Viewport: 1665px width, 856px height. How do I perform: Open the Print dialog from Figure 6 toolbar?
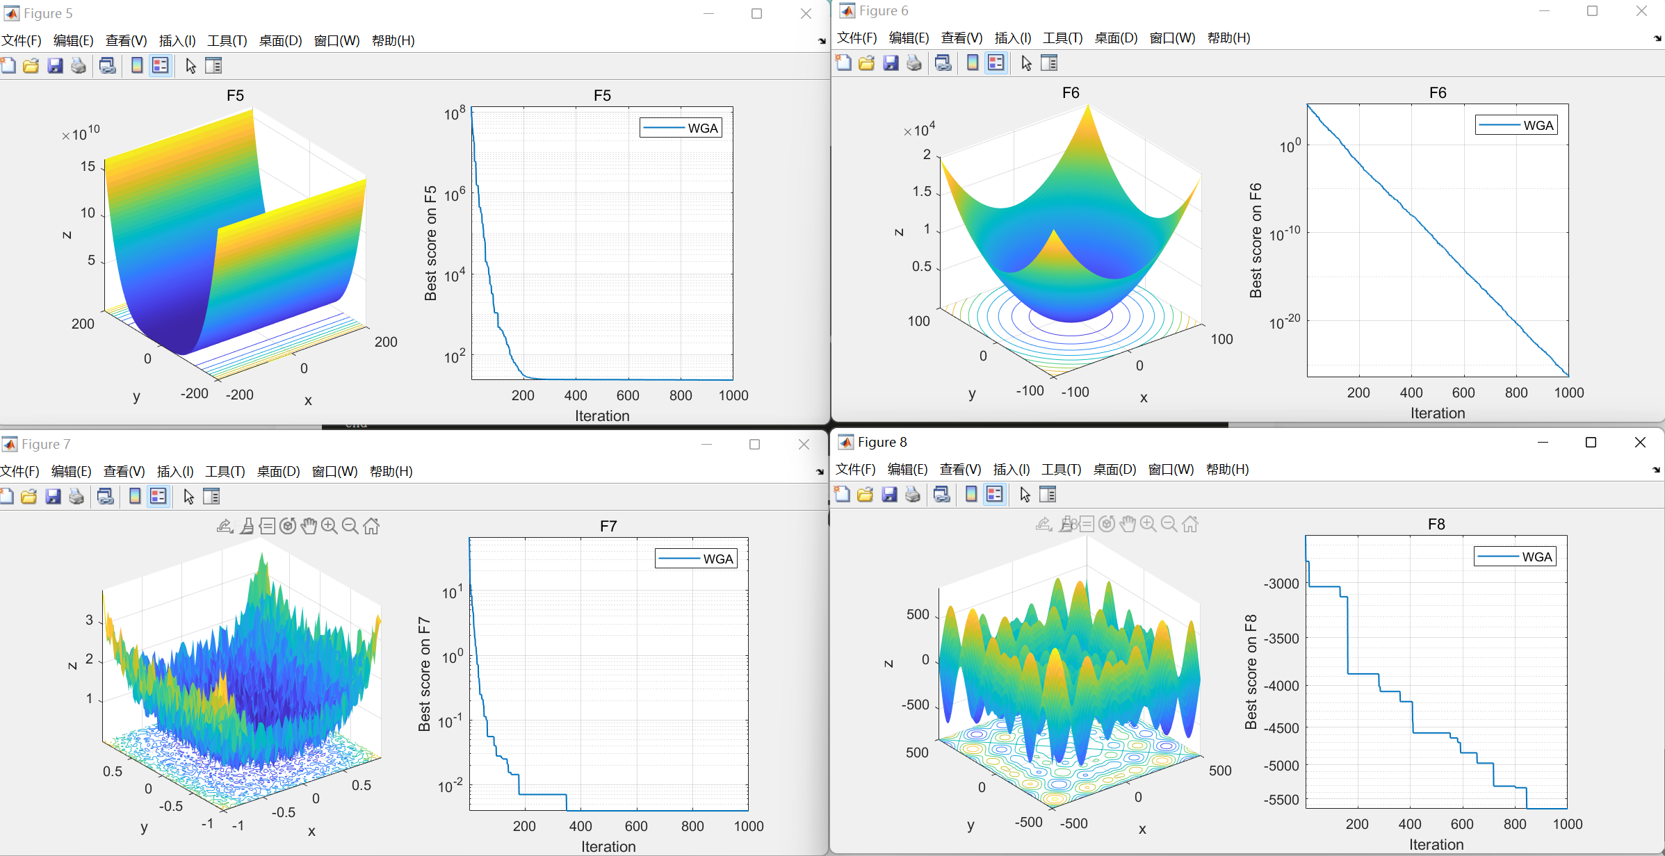(914, 63)
